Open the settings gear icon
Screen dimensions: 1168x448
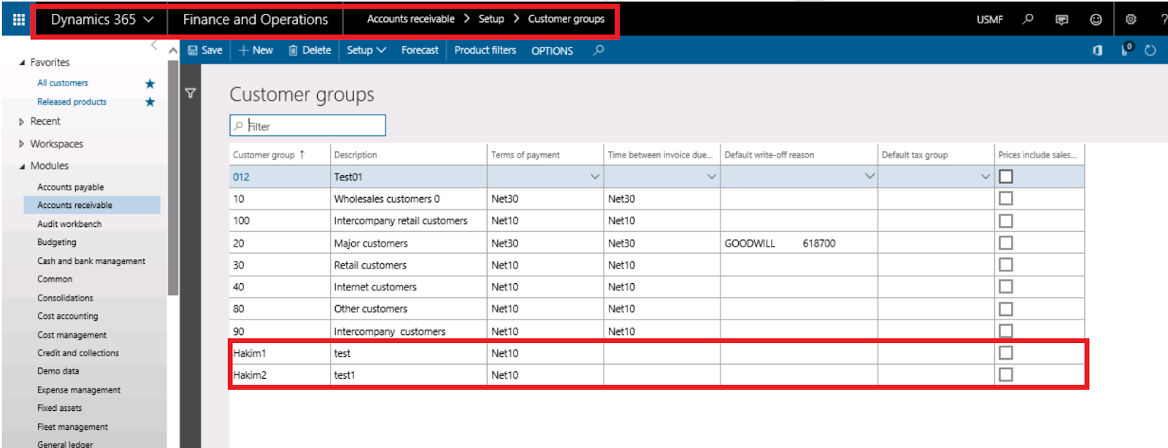(x=1131, y=20)
